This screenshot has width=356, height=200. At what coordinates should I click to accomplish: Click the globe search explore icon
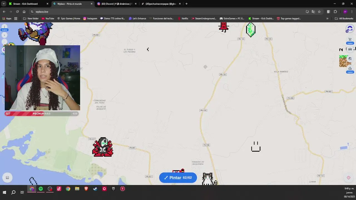click(x=350, y=59)
